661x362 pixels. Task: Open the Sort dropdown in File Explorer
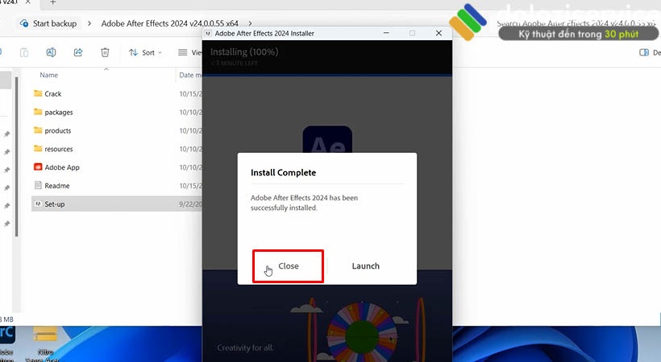pos(145,52)
